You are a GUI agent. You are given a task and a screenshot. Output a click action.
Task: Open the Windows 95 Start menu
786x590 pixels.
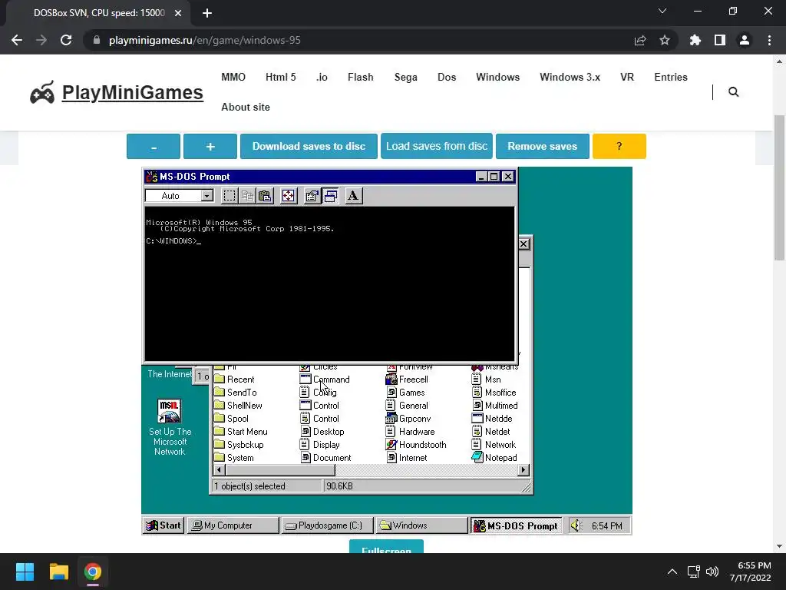coord(163,525)
